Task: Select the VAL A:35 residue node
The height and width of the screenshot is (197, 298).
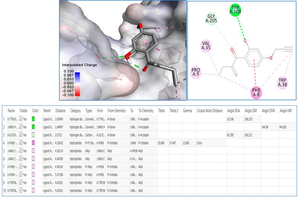Action: pos(206,46)
